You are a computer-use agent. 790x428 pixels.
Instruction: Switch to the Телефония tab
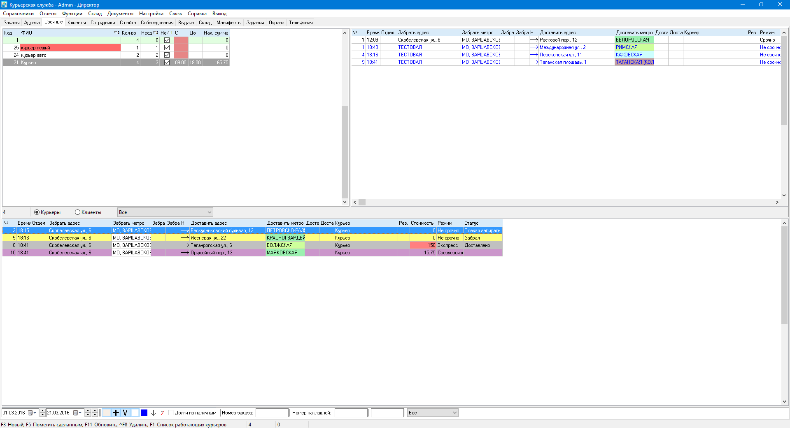(x=301, y=23)
